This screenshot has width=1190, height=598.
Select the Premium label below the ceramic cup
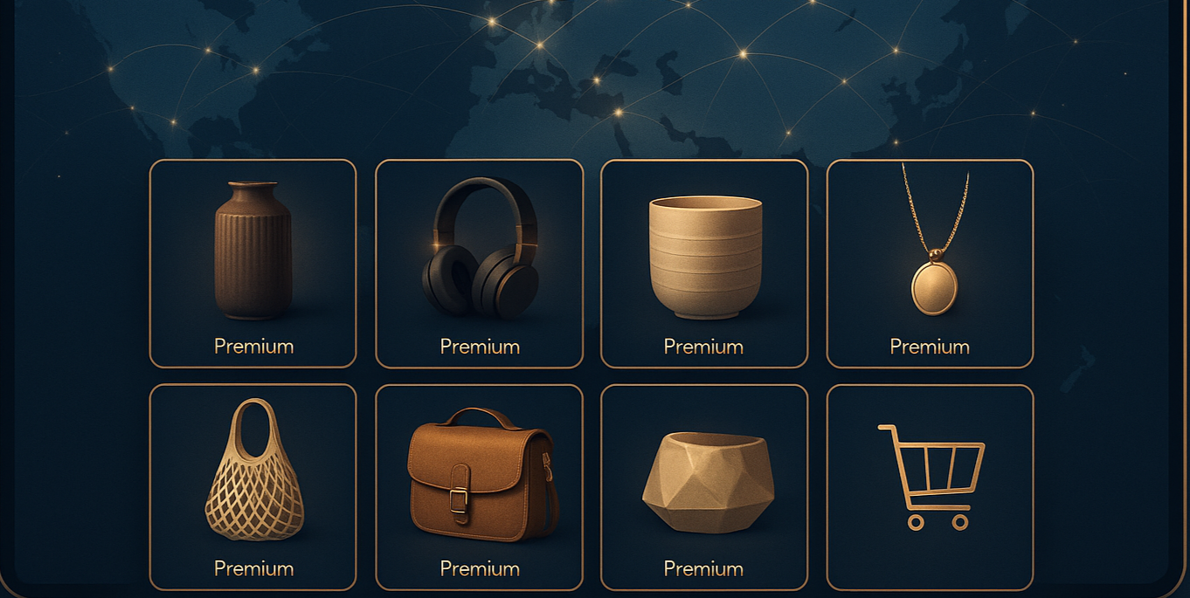[703, 347]
